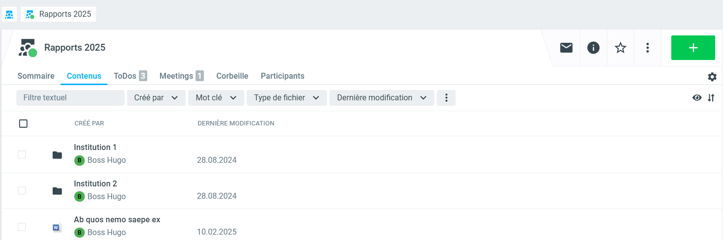Tick the checkbox for Institution 1

22,154
